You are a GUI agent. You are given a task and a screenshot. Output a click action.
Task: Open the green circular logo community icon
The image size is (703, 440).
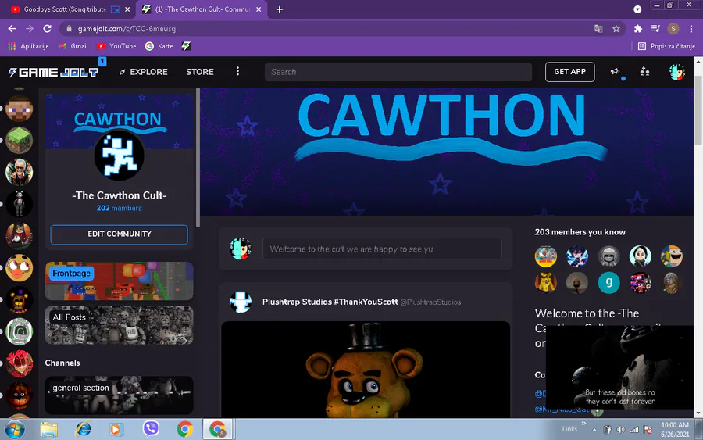coord(19,331)
